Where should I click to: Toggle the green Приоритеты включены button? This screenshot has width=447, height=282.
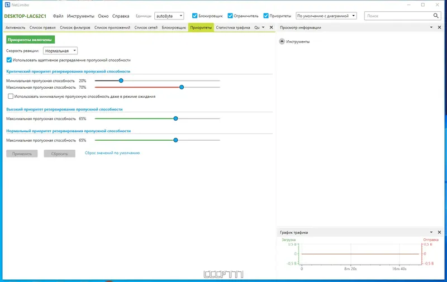click(x=30, y=40)
